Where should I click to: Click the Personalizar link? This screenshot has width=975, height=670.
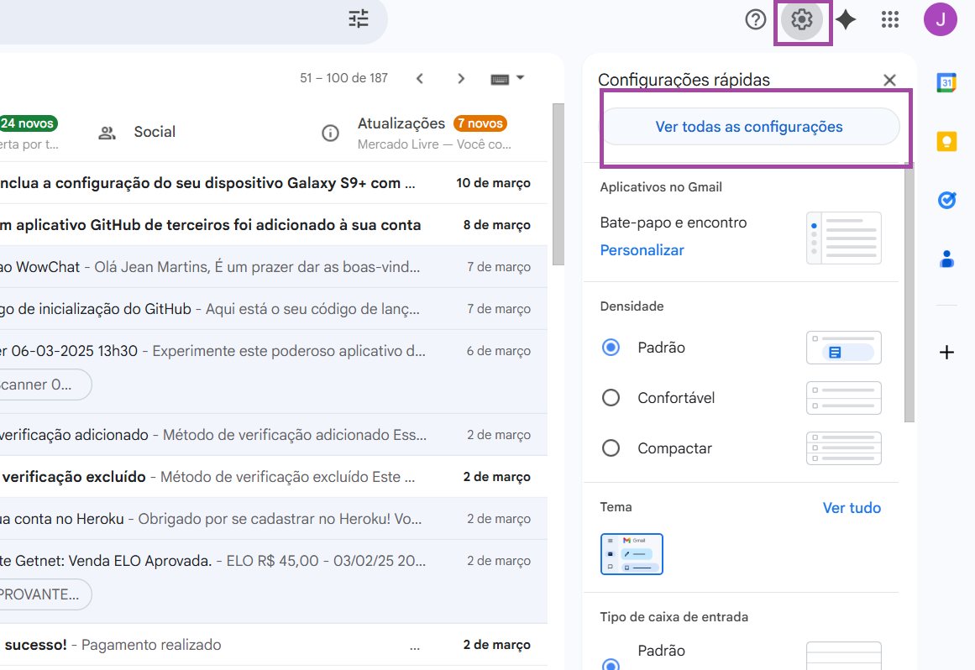(642, 250)
